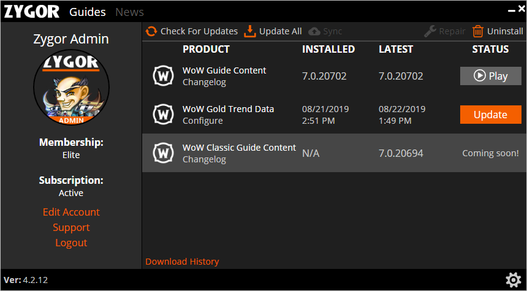Click the INSTALLED column header

click(328, 50)
